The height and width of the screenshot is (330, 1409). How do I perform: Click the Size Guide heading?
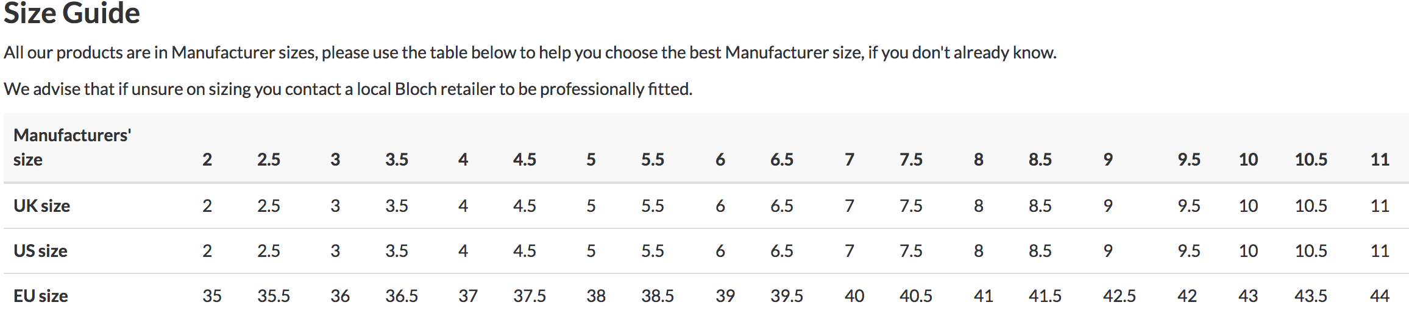(72, 13)
